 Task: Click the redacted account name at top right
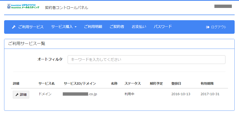[x=223, y=6]
